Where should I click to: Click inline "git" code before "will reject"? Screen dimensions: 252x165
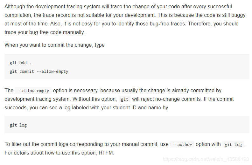[124, 99]
